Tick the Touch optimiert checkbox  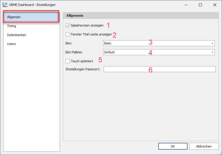click(x=68, y=61)
